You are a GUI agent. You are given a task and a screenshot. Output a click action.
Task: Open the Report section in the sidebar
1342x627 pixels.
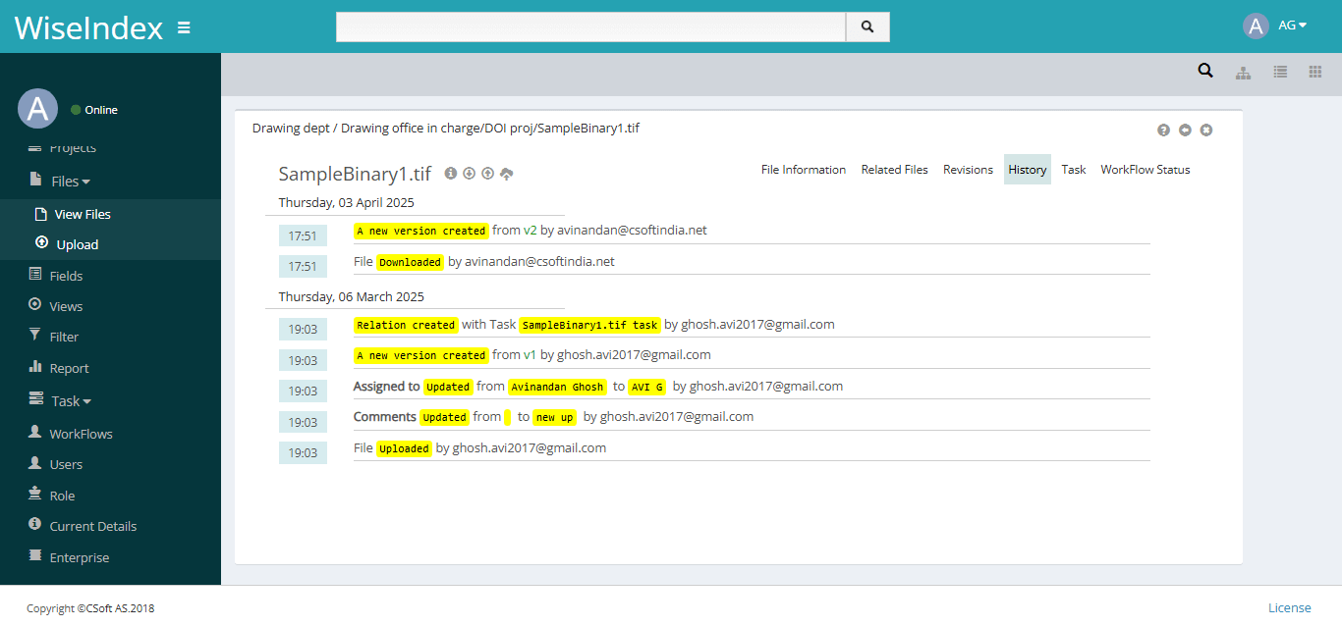pyautogui.click(x=70, y=368)
